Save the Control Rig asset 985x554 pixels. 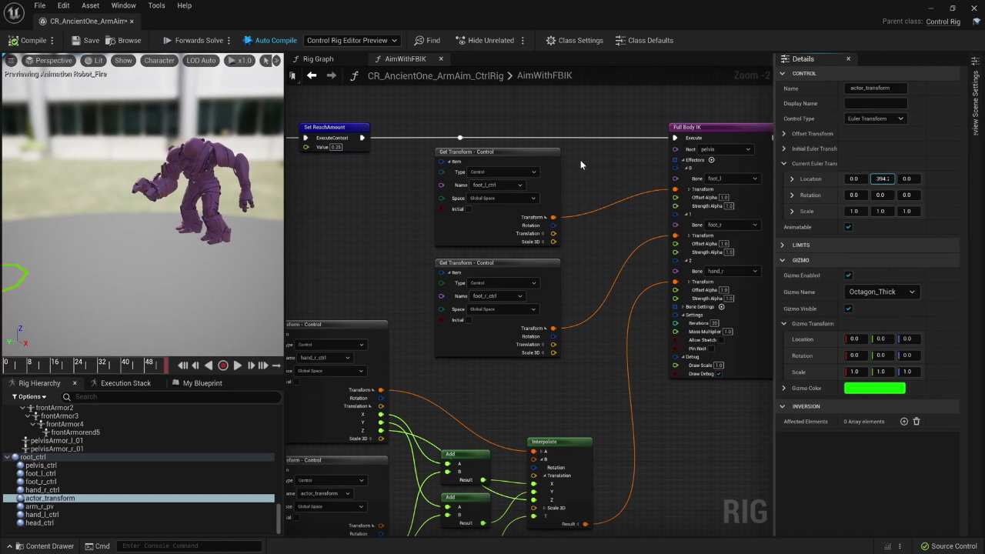85,41
